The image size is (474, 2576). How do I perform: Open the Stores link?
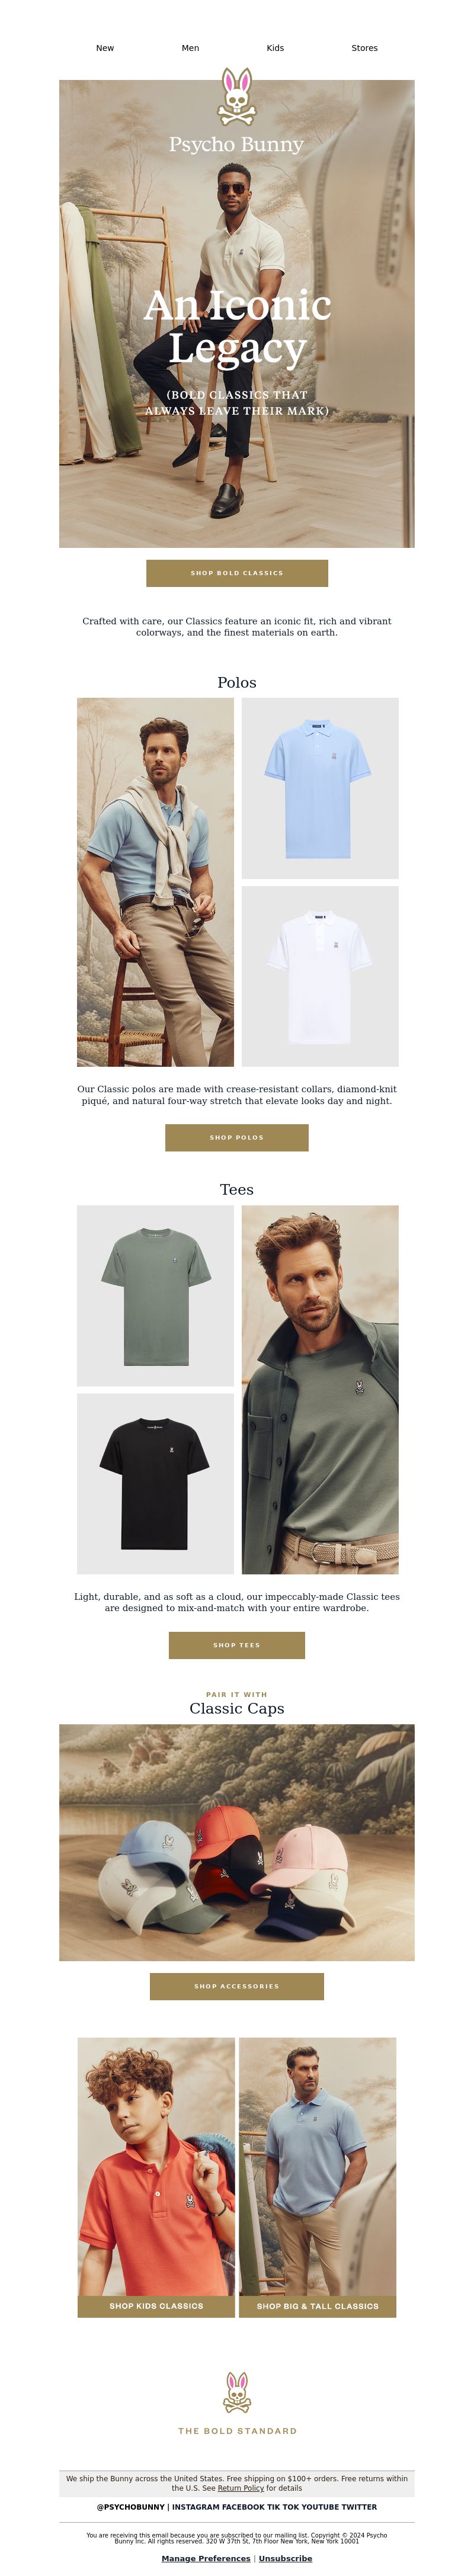(364, 48)
